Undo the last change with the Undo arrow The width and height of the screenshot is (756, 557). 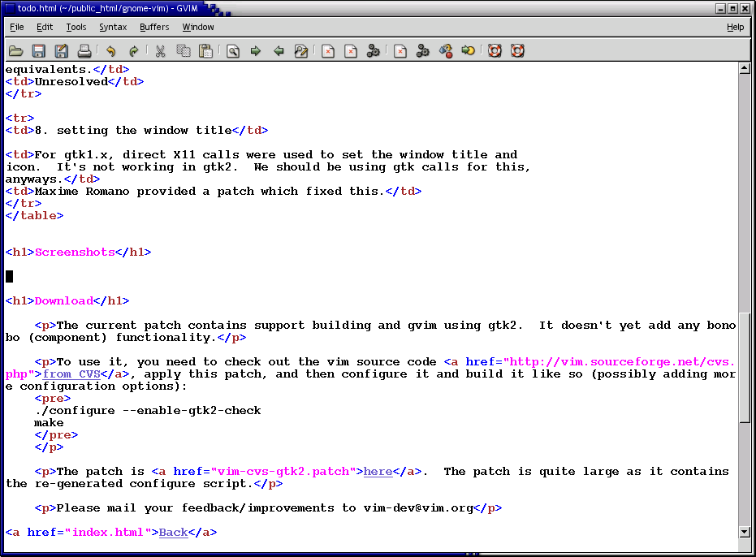[x=111, y=50]
